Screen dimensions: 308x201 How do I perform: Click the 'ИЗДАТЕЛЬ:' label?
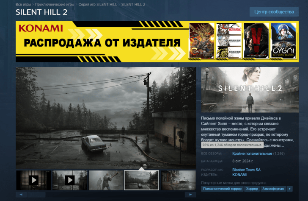click(x=209, y=175)
